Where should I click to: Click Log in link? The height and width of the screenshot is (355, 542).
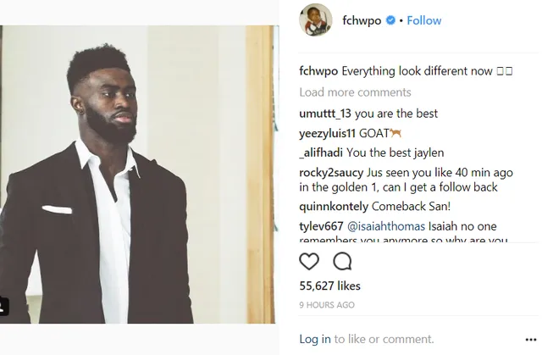coord(315,339)
